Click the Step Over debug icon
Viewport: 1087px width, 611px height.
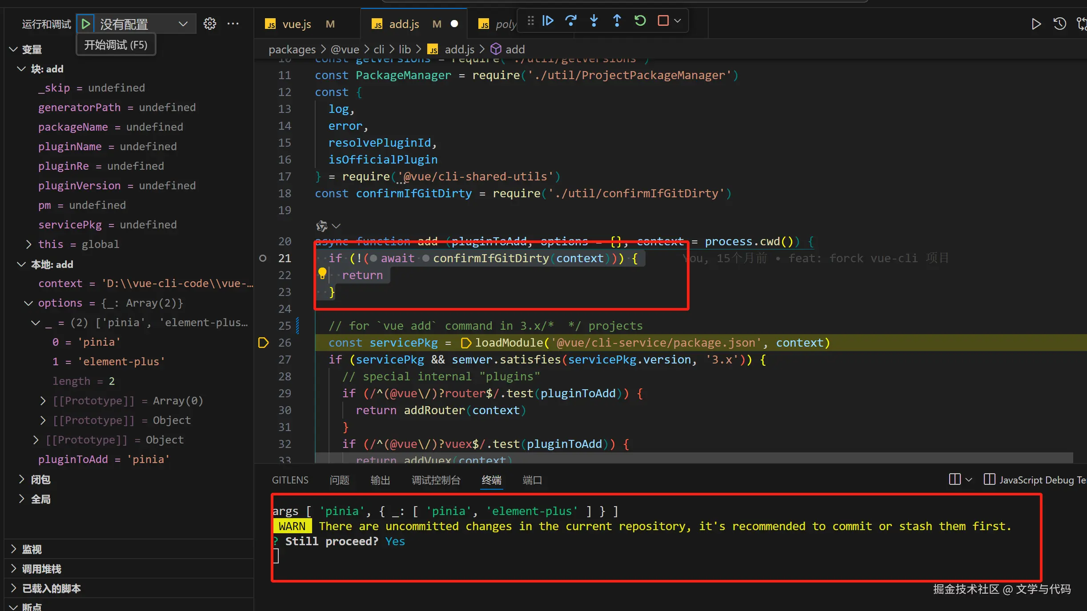(x=571, y=20)
